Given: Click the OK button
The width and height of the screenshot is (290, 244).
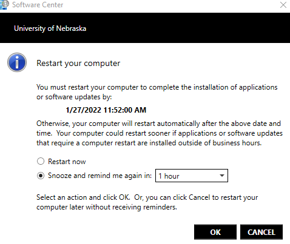Looking at the screenshot, I should click(215, 232).
